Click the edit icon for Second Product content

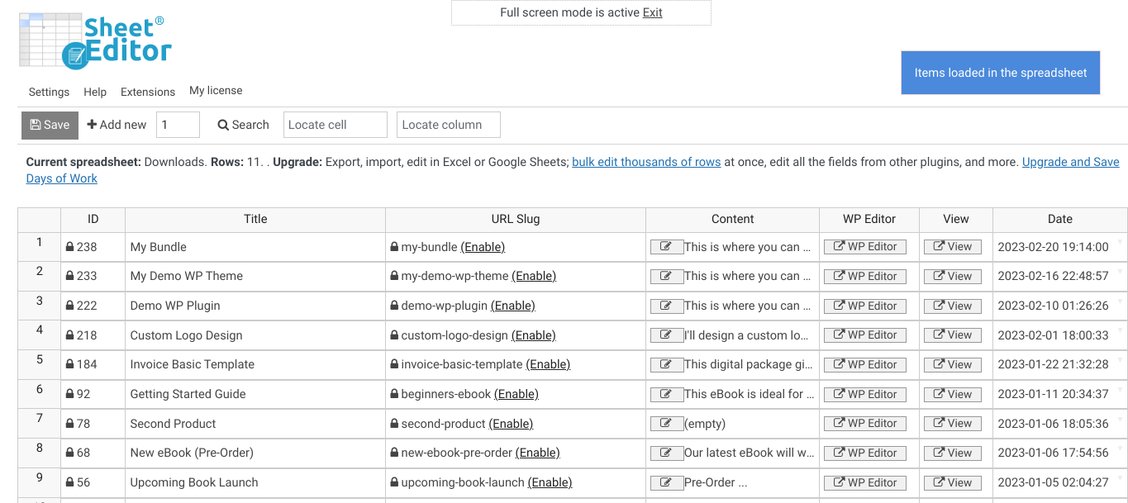667,423
